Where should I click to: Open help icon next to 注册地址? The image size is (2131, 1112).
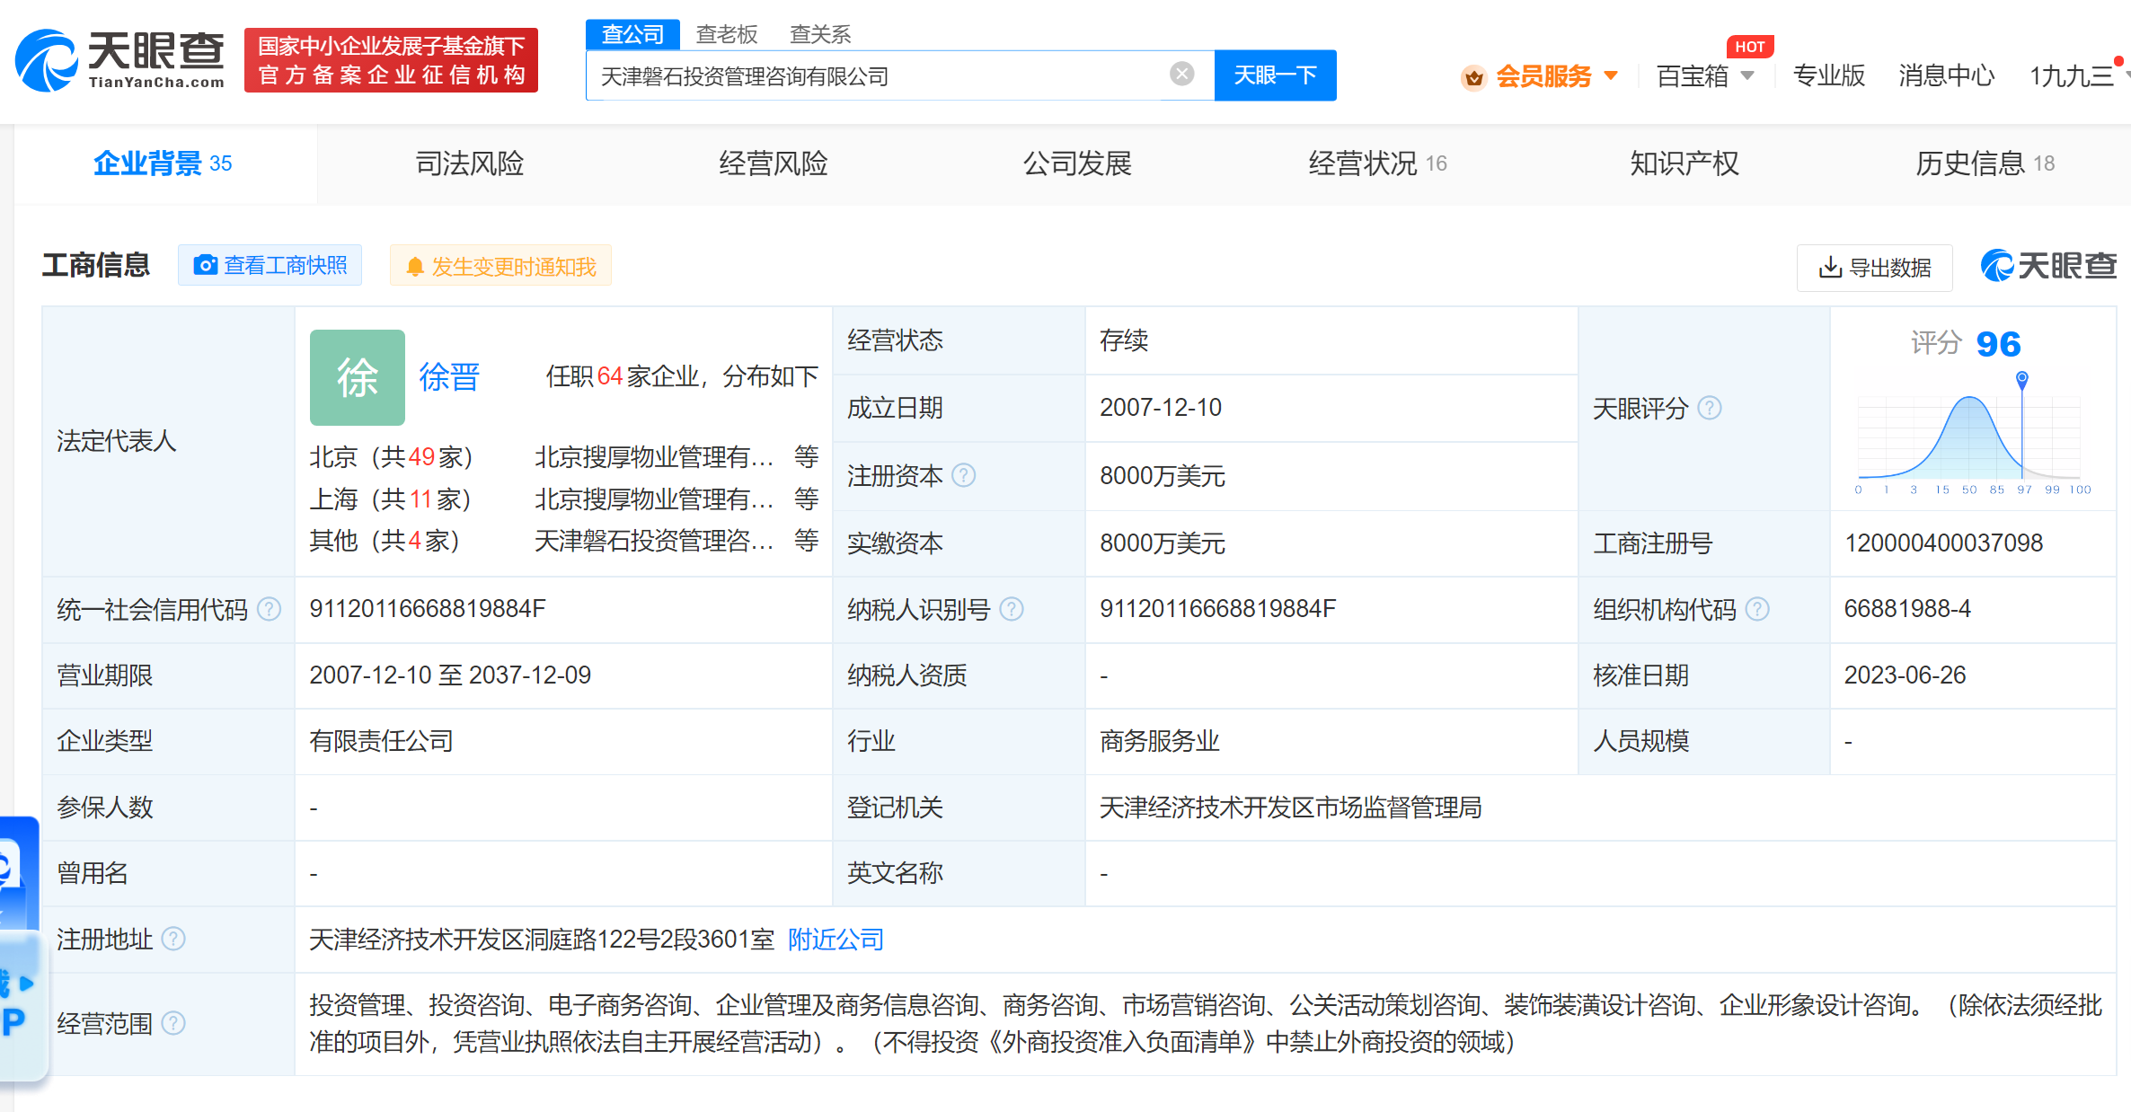172,939
